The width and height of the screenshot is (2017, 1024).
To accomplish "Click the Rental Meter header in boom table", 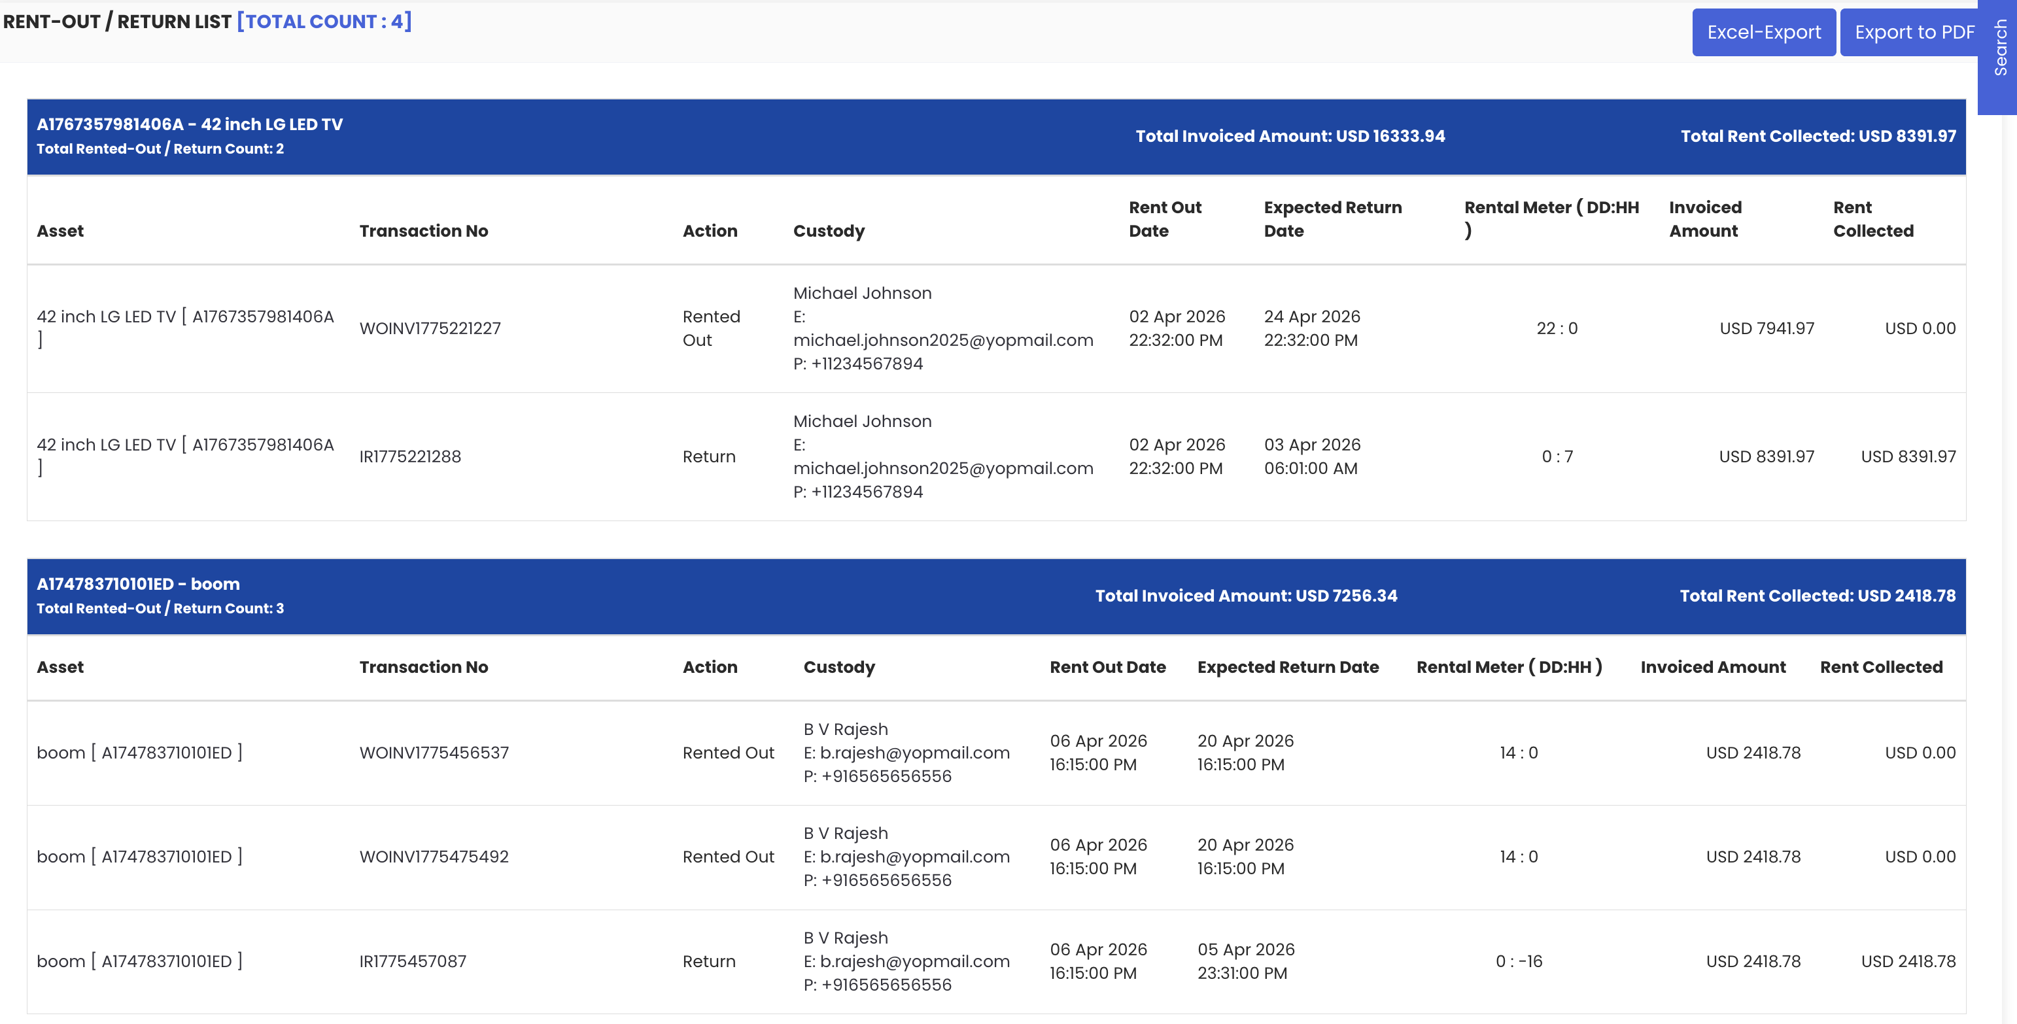I will pyautogui.click(x=1509, y=667).
